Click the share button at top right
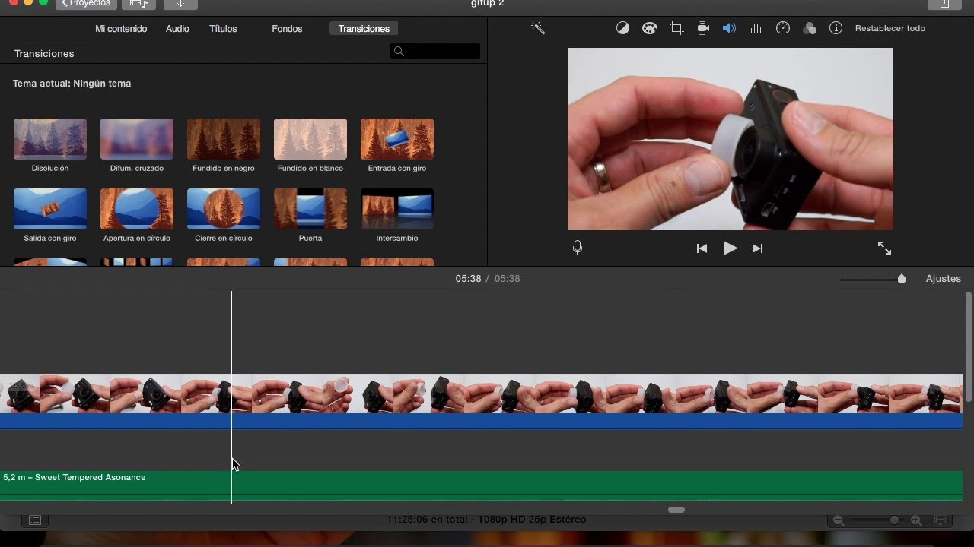Image resolution: width=974 pixels, height=547 pixels. (944, 4)
